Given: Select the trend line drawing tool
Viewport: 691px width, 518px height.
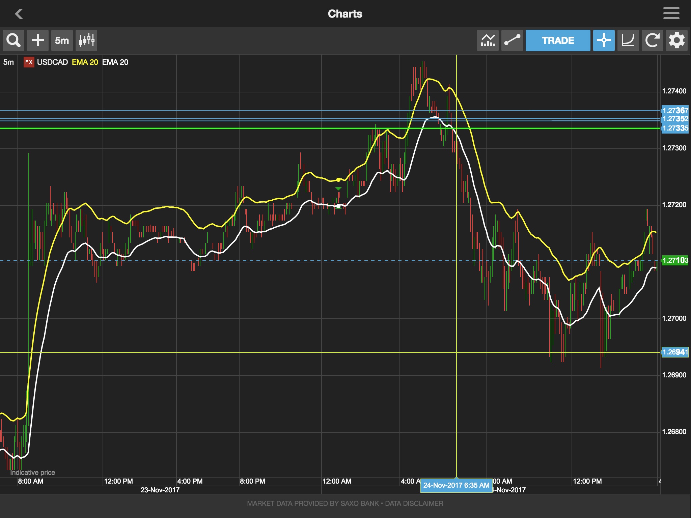Looking at the screenshot, I should 512,40.
